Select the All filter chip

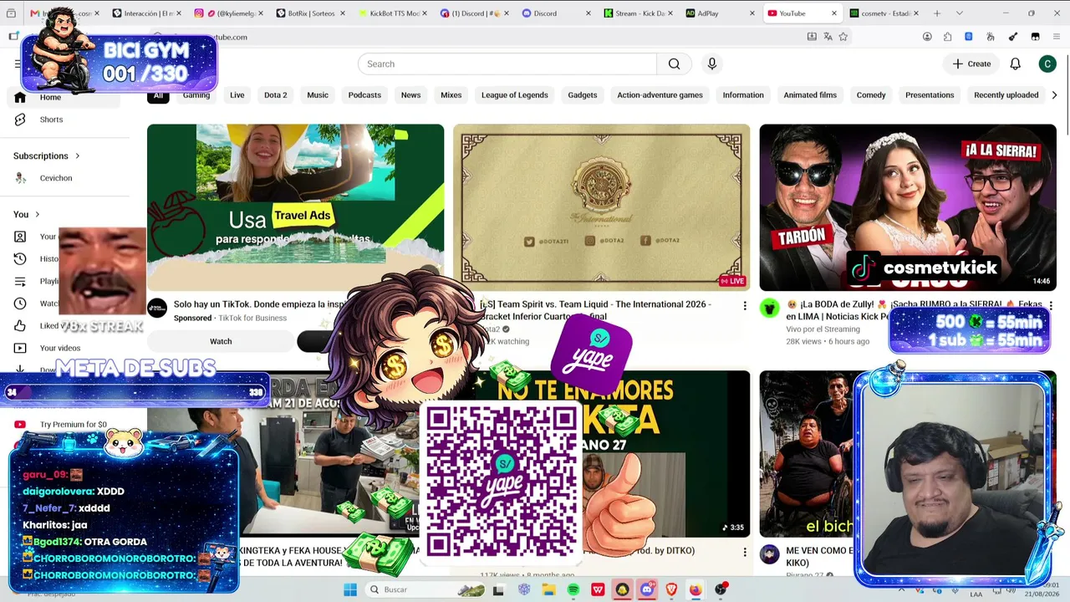tap(158, 95)
